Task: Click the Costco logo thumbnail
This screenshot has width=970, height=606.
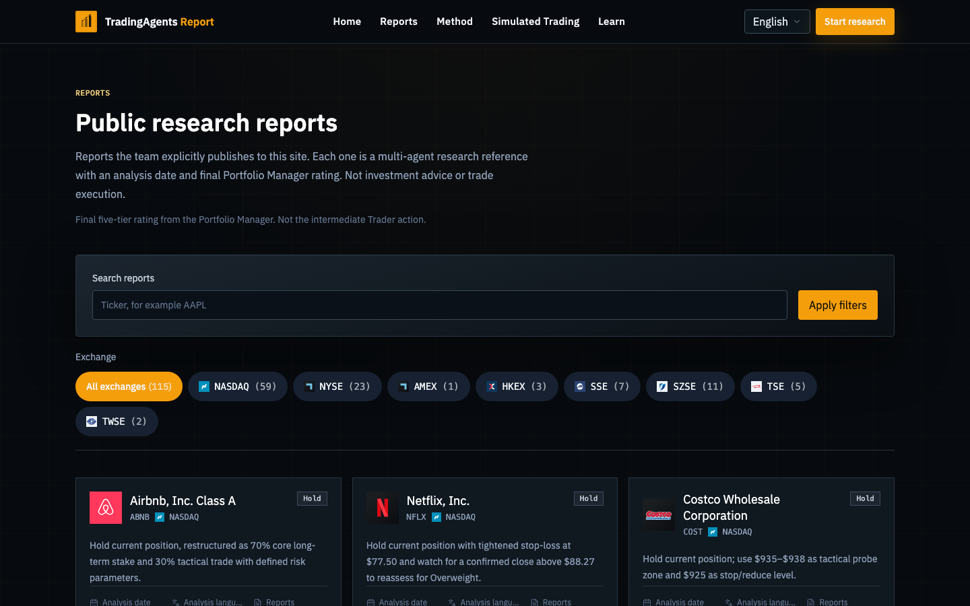Action: pos(659,514)
